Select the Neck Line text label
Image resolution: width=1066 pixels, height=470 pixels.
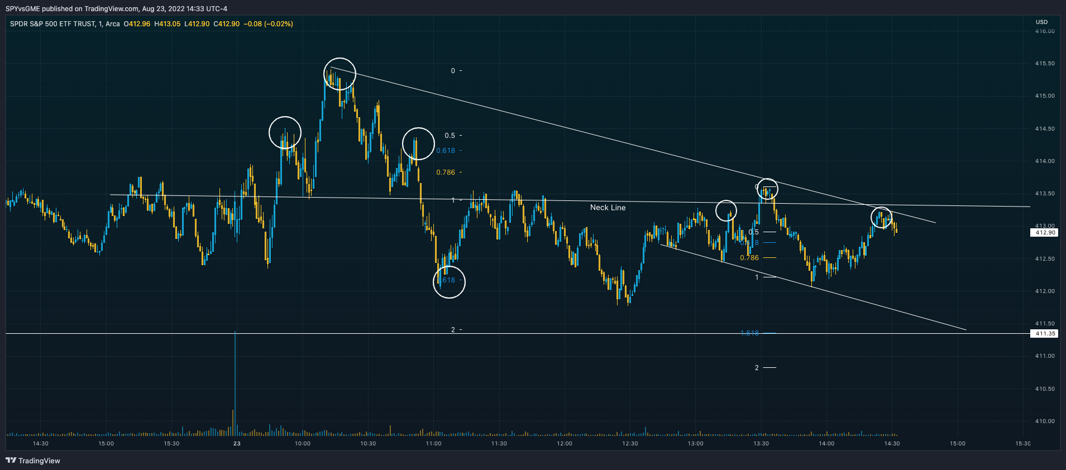[608, 208]
